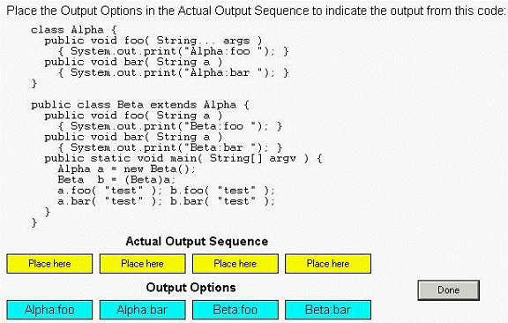508x323 pixels.
Task: Click the public class Beta extends Alpha line
Action: (x=140, y=105)
